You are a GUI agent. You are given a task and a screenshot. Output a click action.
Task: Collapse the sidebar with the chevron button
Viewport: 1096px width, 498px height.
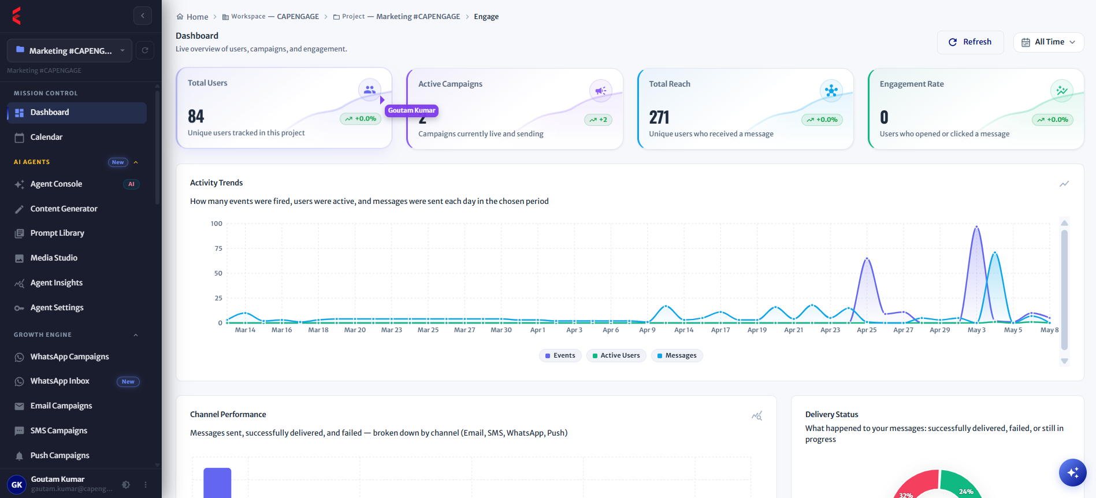[143, 16]
